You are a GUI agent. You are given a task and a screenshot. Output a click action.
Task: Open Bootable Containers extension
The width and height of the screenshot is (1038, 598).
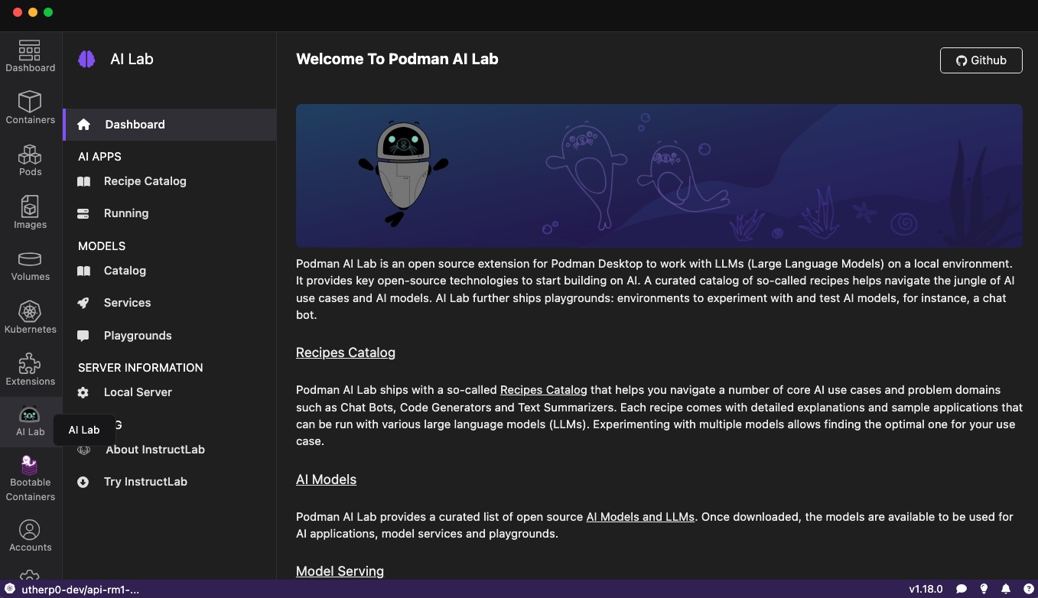tap(31, 478)
